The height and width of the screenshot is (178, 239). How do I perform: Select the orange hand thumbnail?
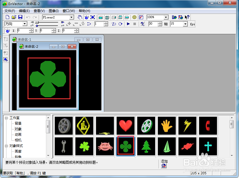[167, 126]
